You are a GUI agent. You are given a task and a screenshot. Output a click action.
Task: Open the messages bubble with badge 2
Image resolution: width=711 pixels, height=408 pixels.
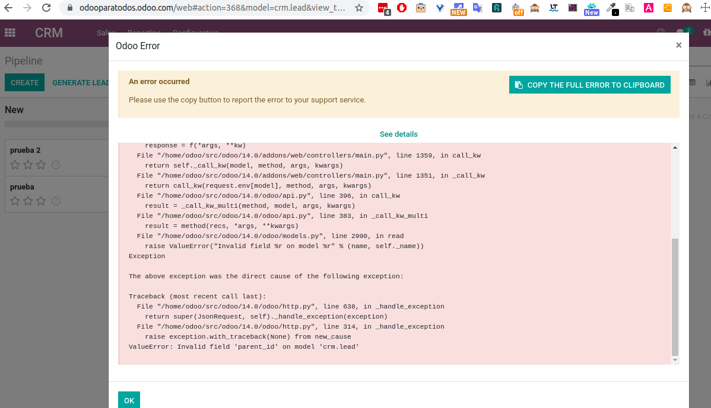(x=681, y=33)
